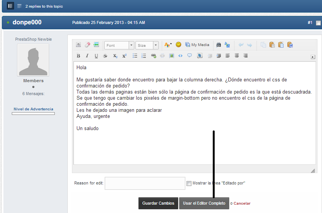The height and width of the screenshot is (213, 322).
Task: Click the paste from Word icon
Action: tap(290, 45)
